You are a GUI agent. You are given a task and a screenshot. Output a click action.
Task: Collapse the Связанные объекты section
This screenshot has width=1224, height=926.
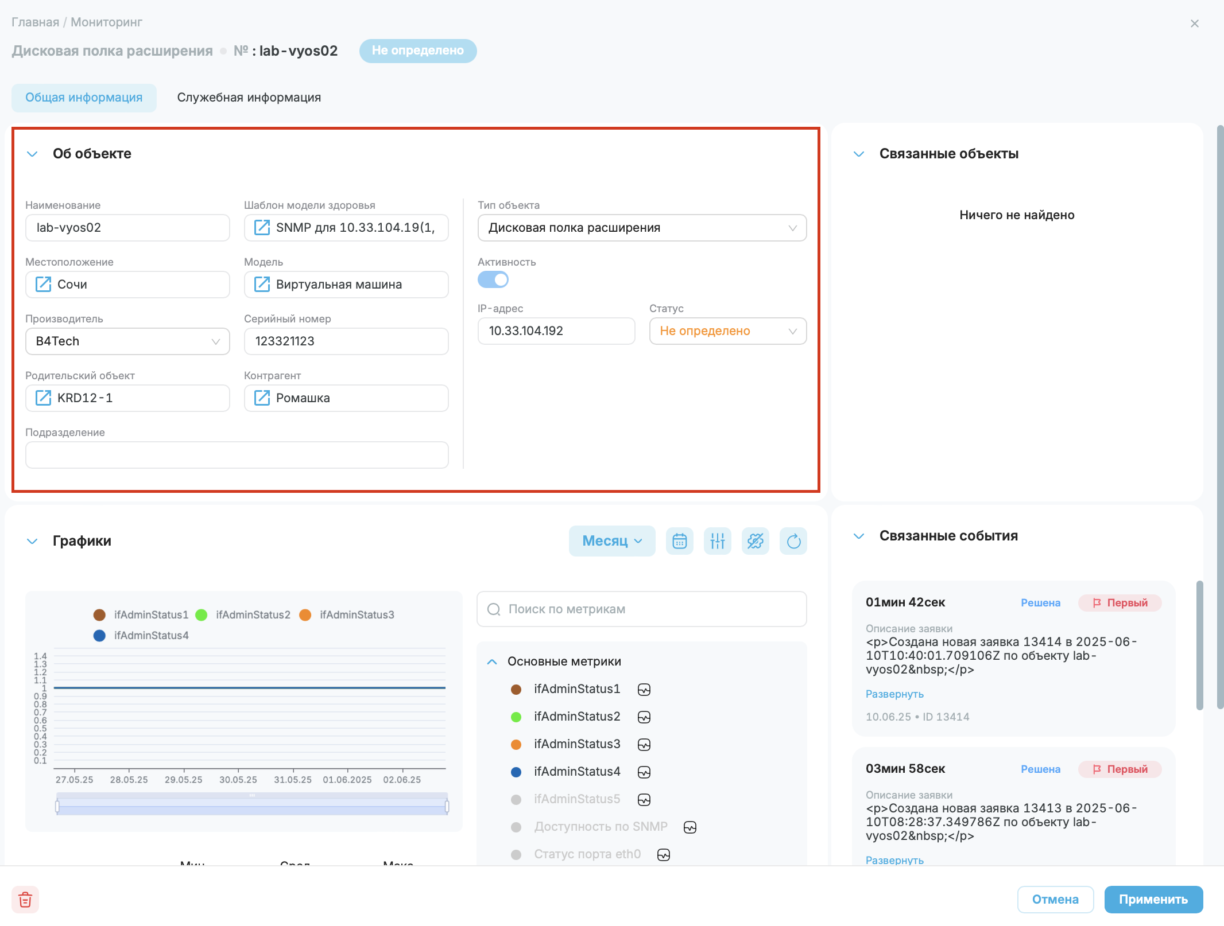(x=859, y=154)
